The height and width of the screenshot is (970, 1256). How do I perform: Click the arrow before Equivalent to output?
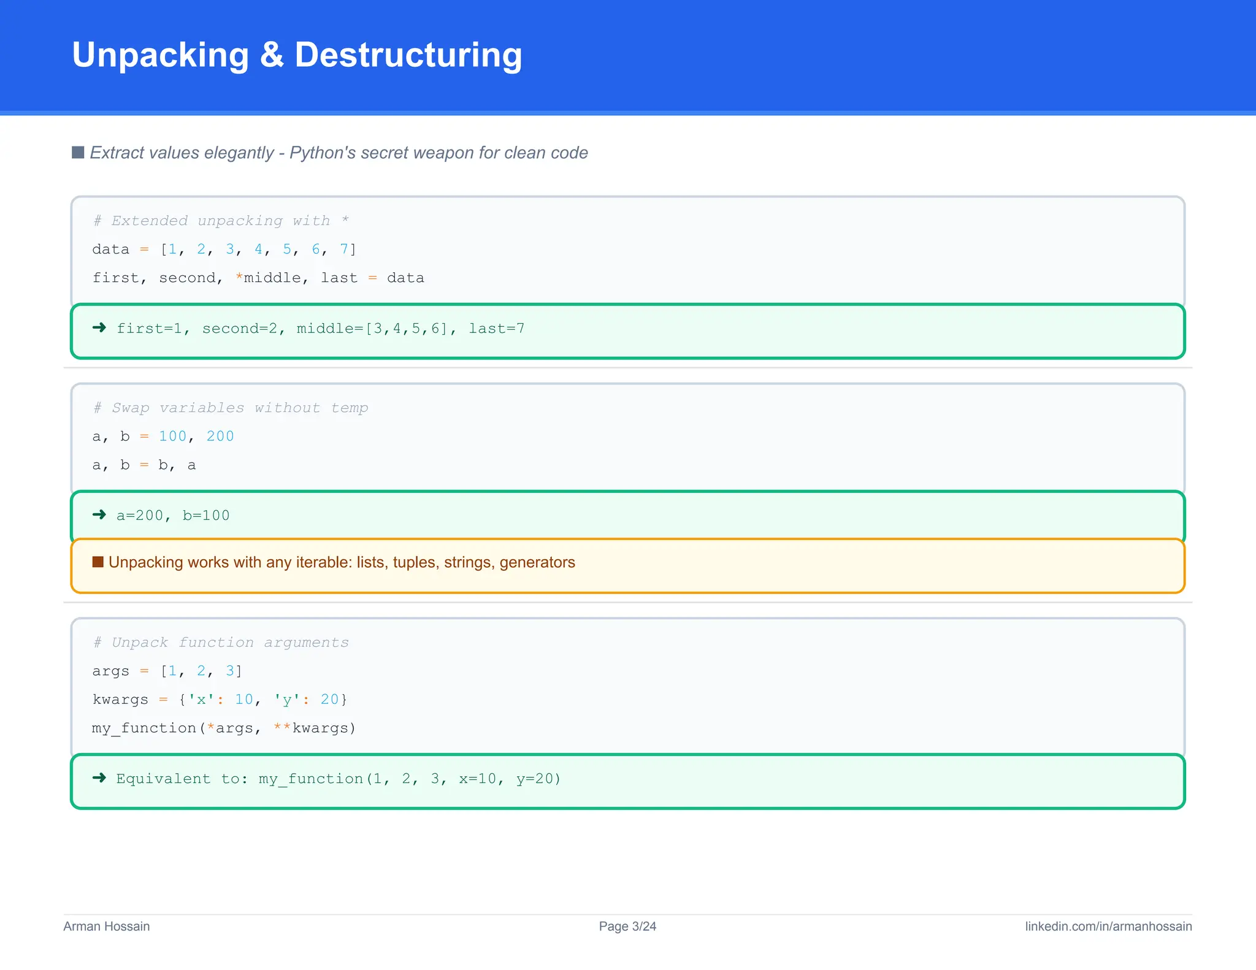99,778
